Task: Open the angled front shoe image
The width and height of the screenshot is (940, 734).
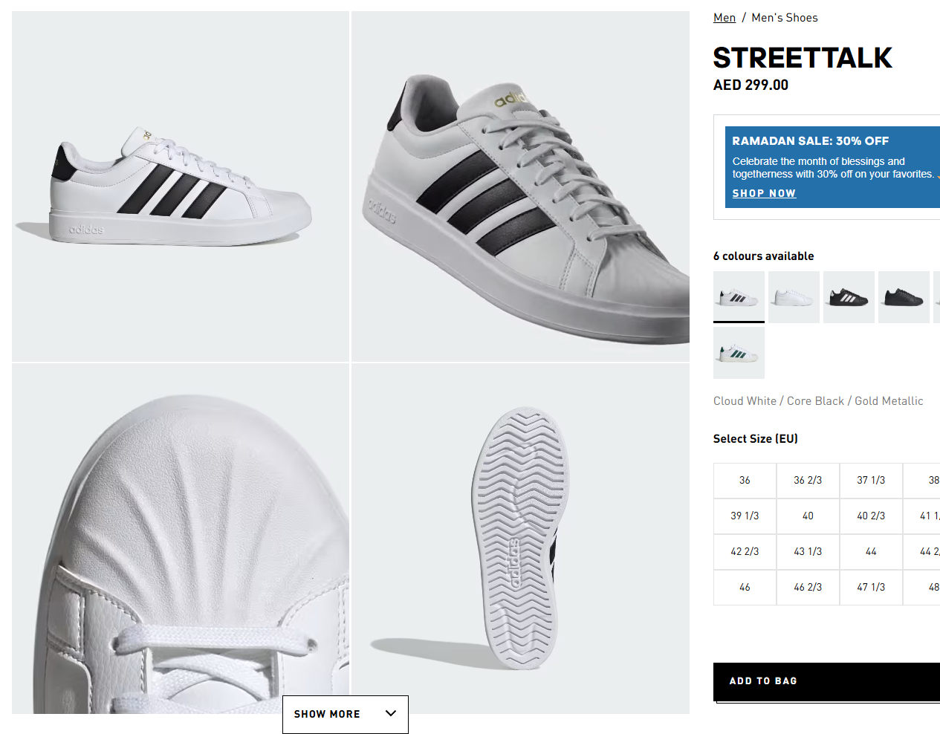Action: tap(520, 186)
